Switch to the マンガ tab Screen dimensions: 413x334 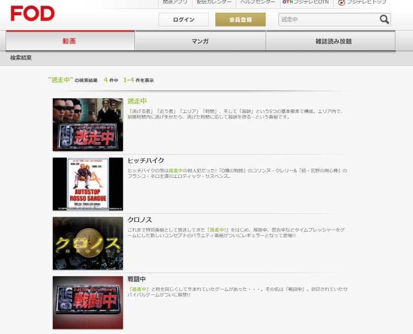click(200, 41)
